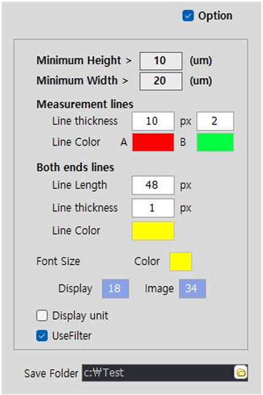Enable the Display unit checkbox
The height and width of the screenshot is (395, 263).
42,315
